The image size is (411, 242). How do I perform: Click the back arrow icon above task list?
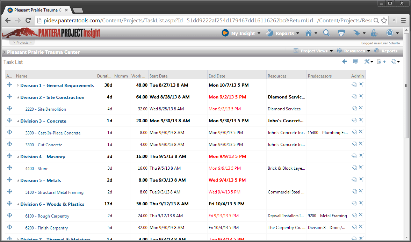[x=345, y=62]
